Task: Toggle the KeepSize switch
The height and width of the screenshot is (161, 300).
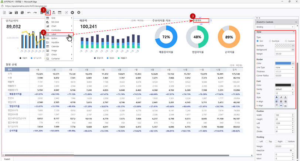Action: (292, 150)
